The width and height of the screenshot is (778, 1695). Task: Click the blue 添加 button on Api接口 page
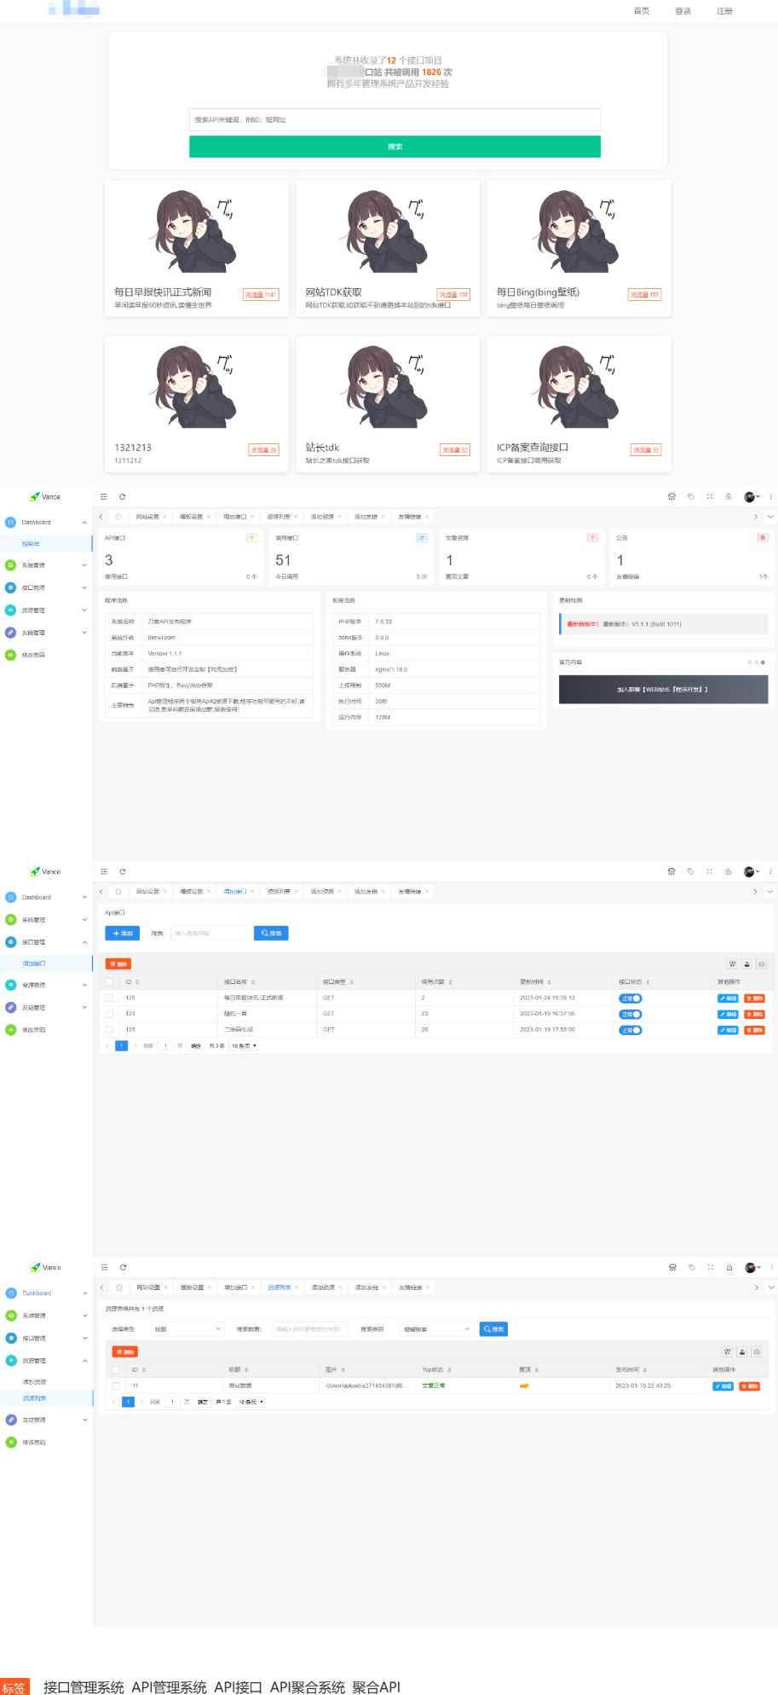pyautogui.click(x=122, y=934)
